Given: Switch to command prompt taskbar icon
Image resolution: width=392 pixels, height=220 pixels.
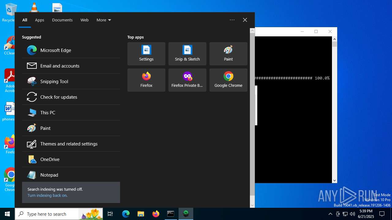Looking at the screenshot, I should point(171,214).
